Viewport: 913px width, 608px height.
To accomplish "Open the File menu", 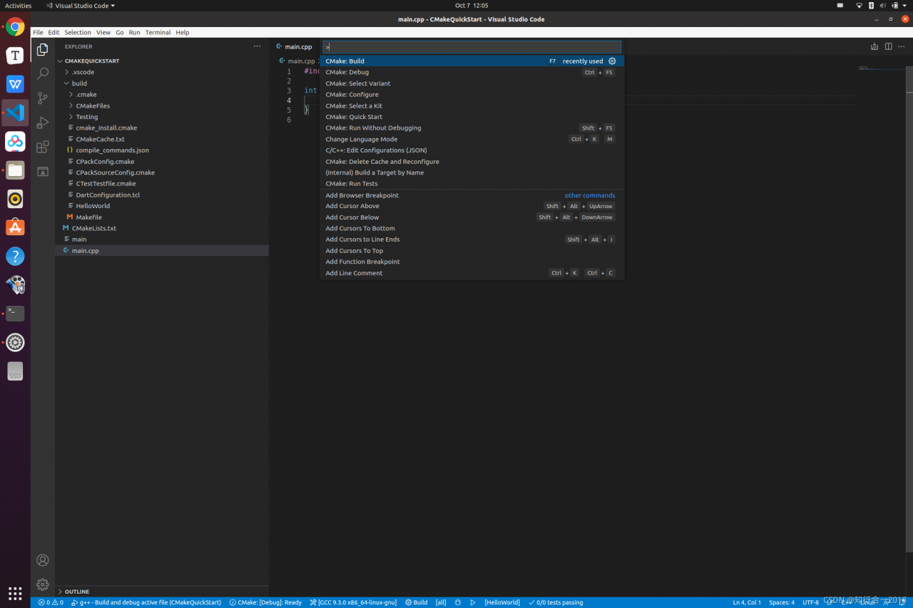I will click(38, 33).
